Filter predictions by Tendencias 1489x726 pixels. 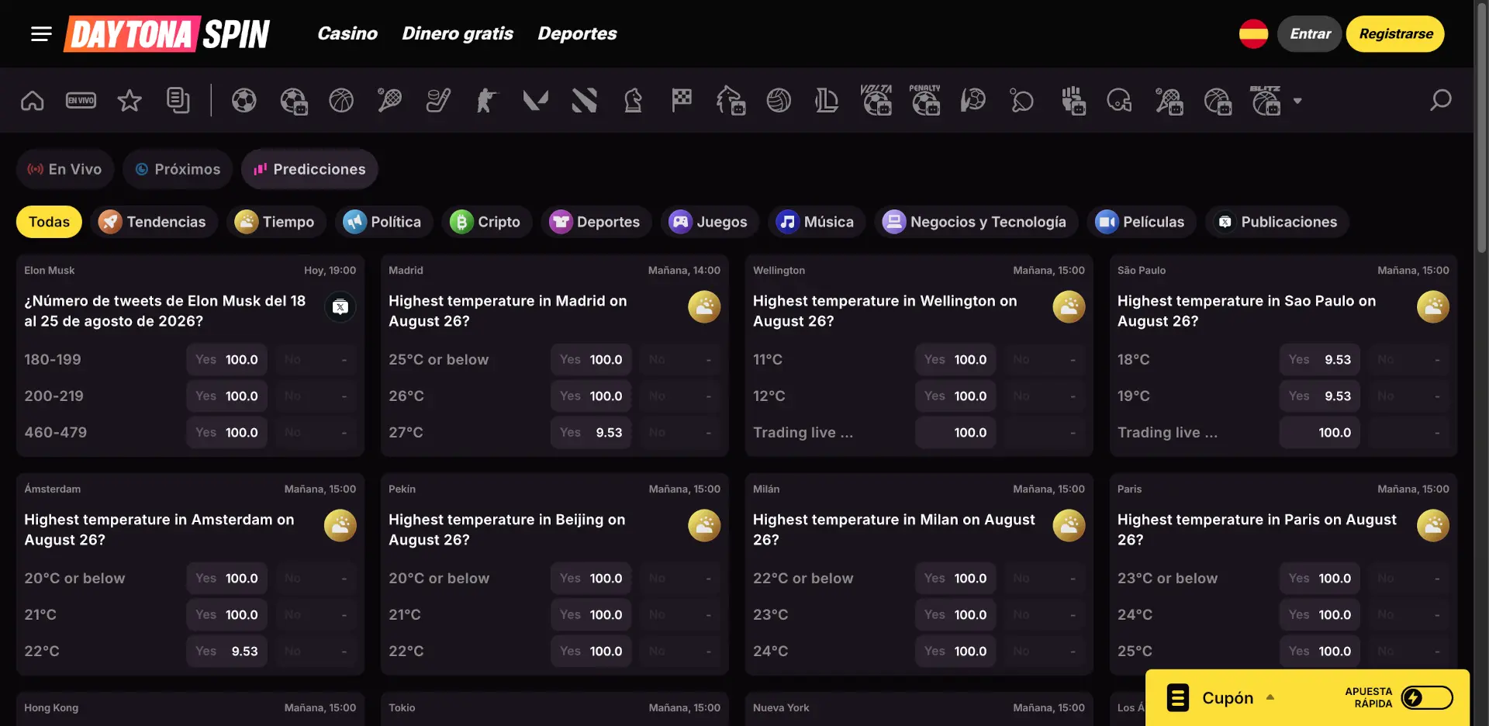coord(154,222)
